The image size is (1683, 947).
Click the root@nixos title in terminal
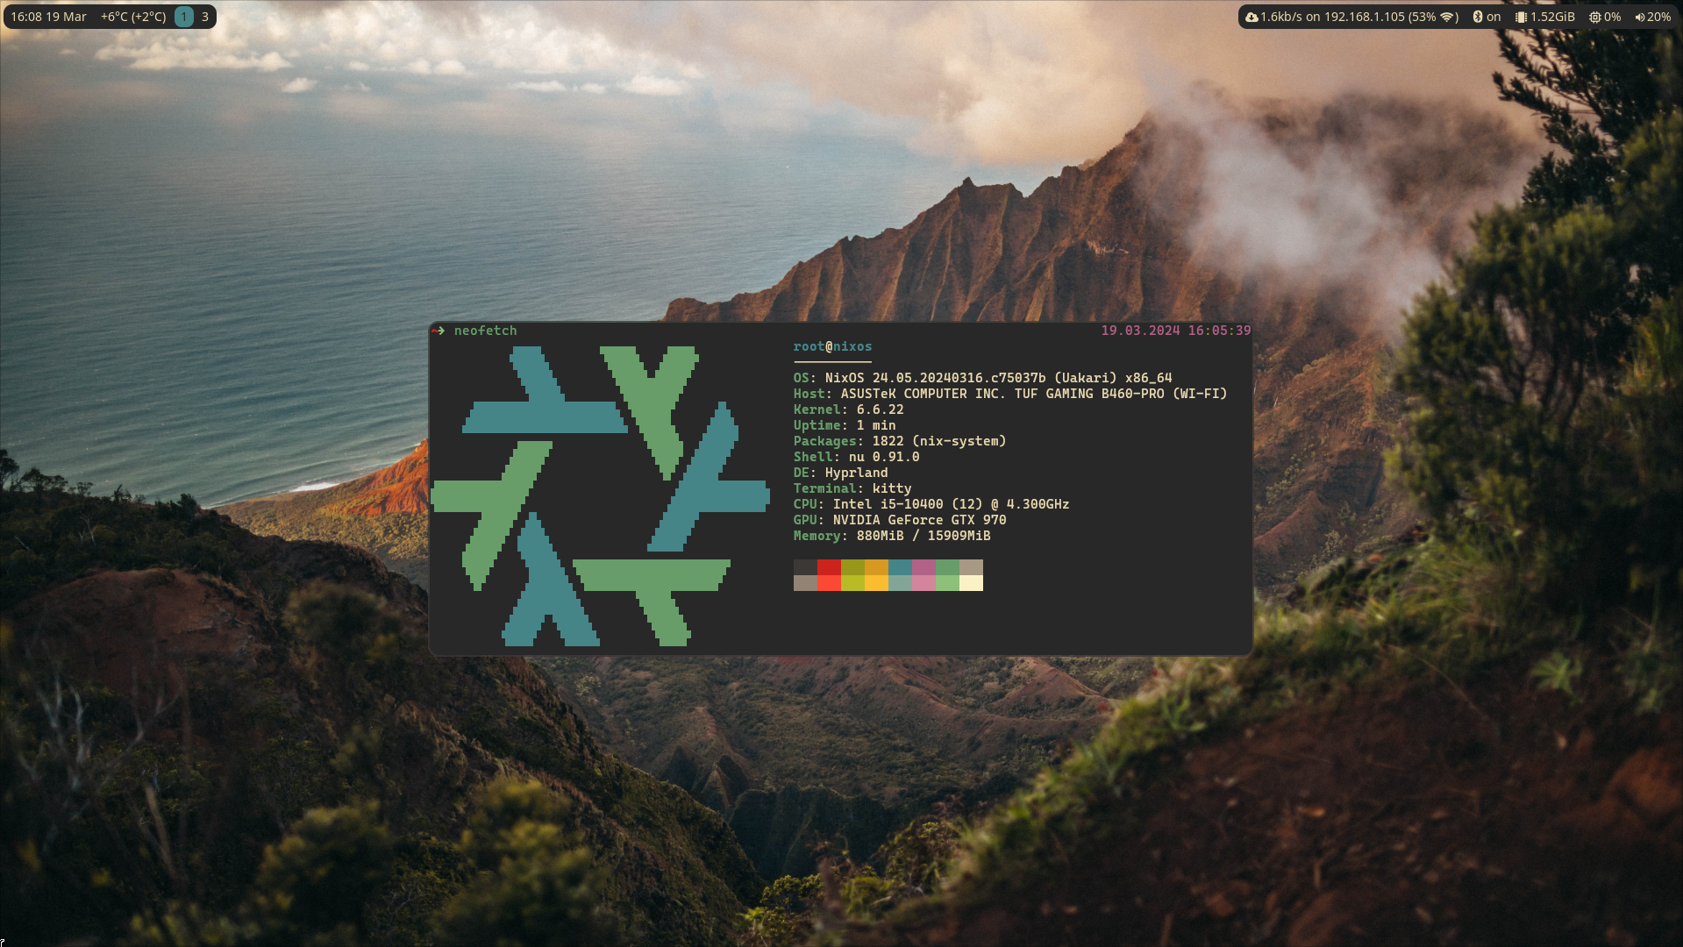[x=832, y=346]
